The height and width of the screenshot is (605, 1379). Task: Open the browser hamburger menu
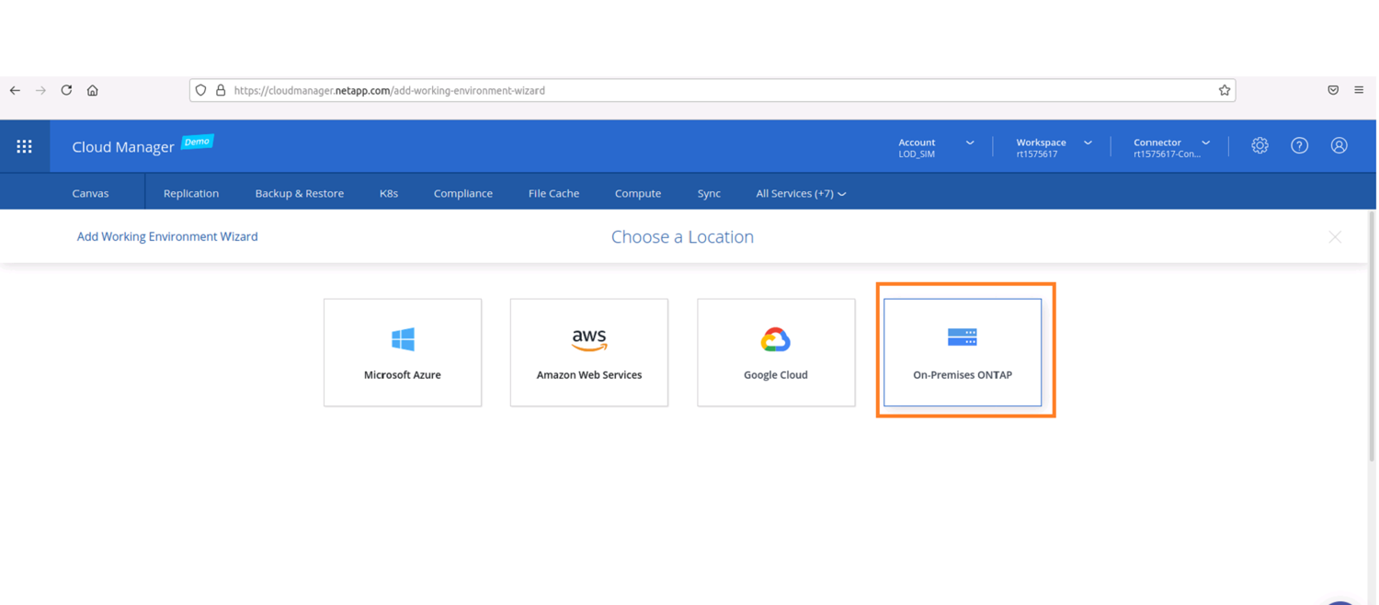[1359, 90]
